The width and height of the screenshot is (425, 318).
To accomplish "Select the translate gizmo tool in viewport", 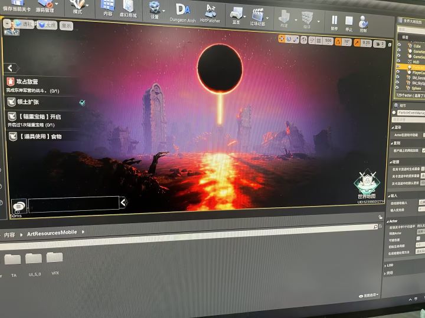I will (282, 39).
